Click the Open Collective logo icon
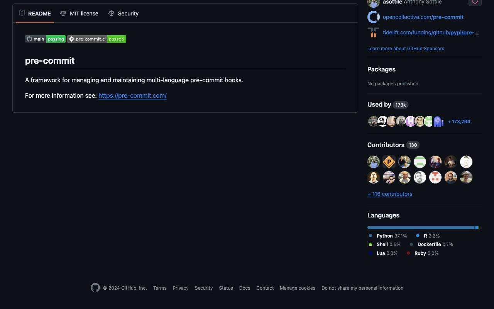 [x=374, y=17]
